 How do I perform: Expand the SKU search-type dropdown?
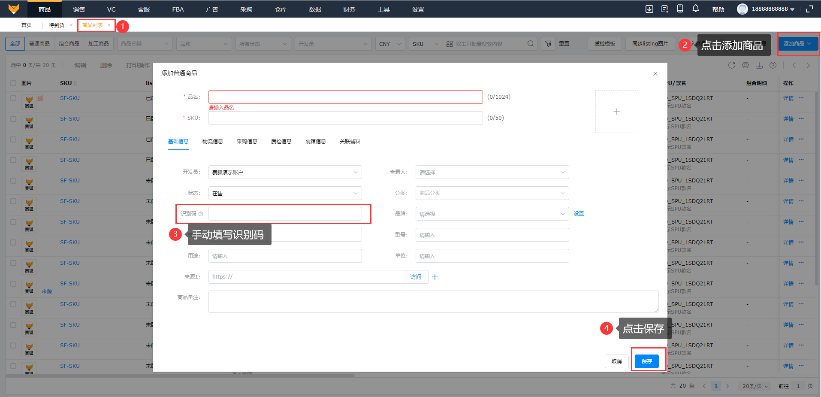click(426, 44)
